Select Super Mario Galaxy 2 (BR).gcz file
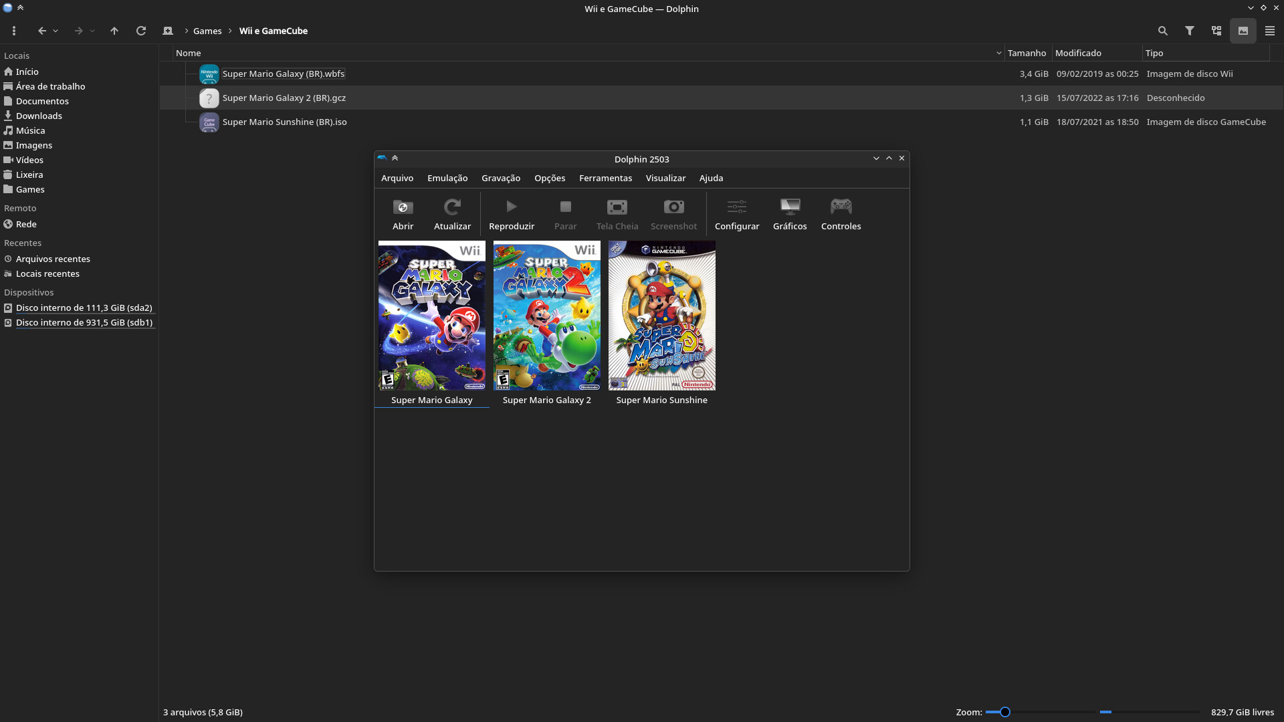The width and height of the screenshot is (1284, 722). point(284,98)
